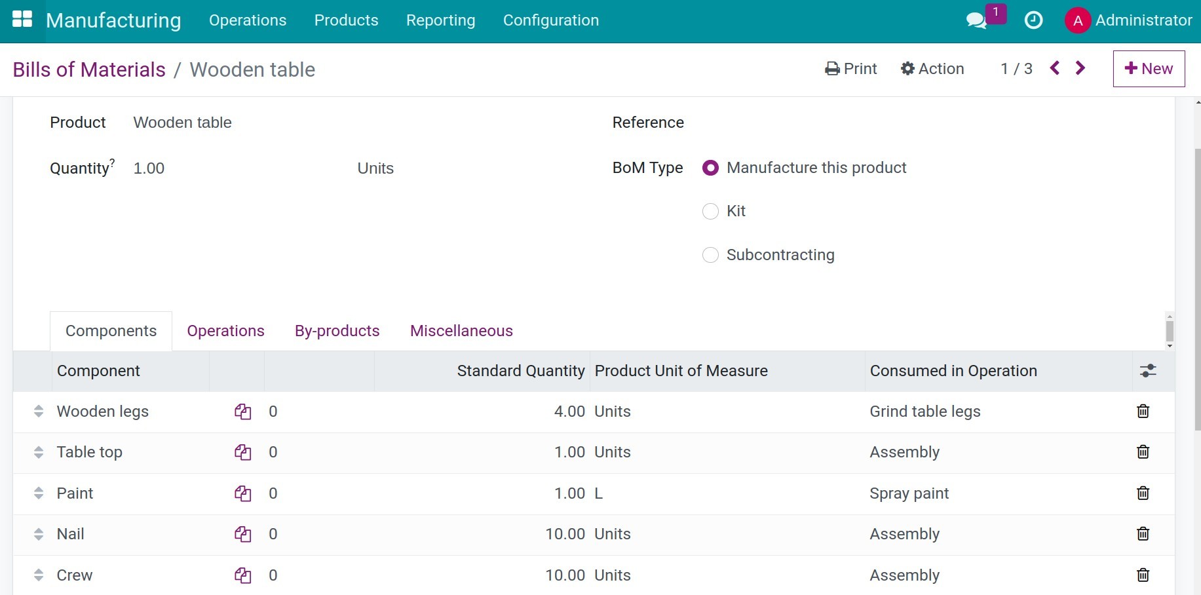
Task: Open the Configuration top menu
Action: pos(551,20)
